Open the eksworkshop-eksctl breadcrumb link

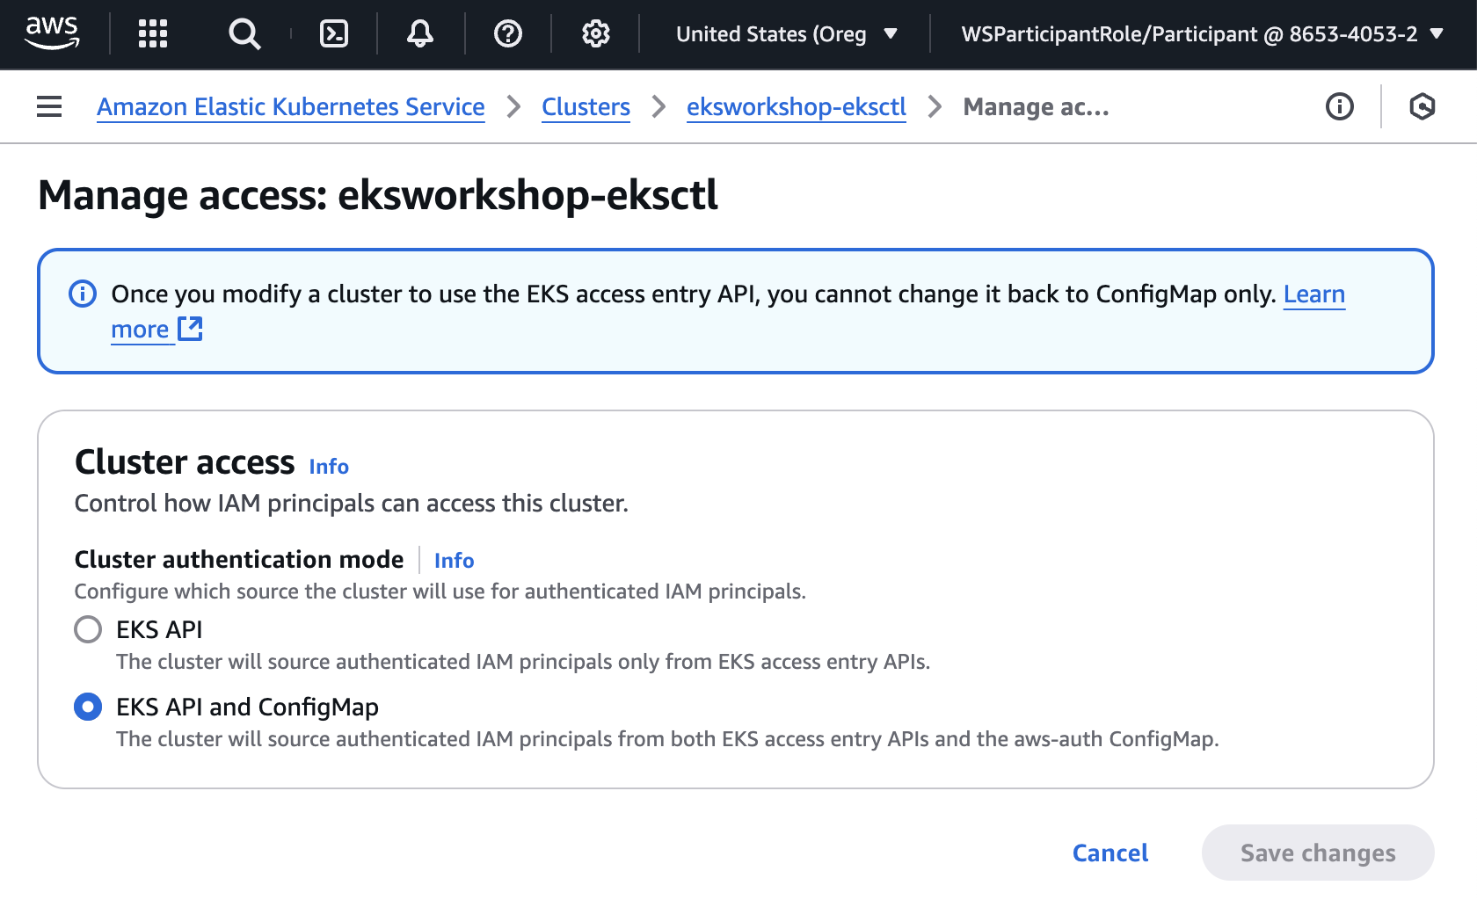pos(796,106)
